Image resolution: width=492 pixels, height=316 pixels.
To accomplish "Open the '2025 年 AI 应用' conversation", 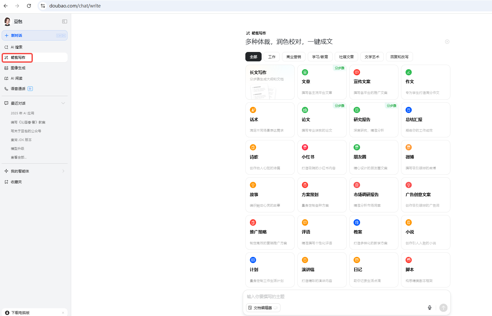I will pos(22,113).
